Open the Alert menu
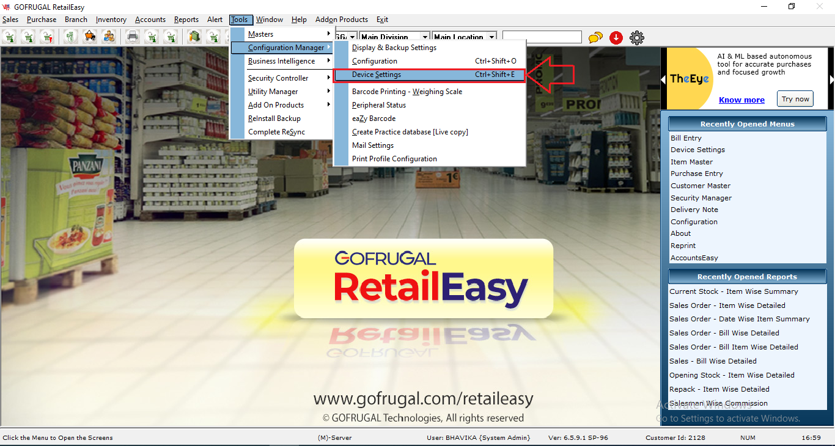 coord(215,20)
